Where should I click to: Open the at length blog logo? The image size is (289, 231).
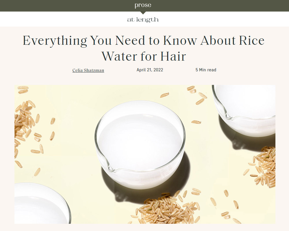[x=143, y=20]
